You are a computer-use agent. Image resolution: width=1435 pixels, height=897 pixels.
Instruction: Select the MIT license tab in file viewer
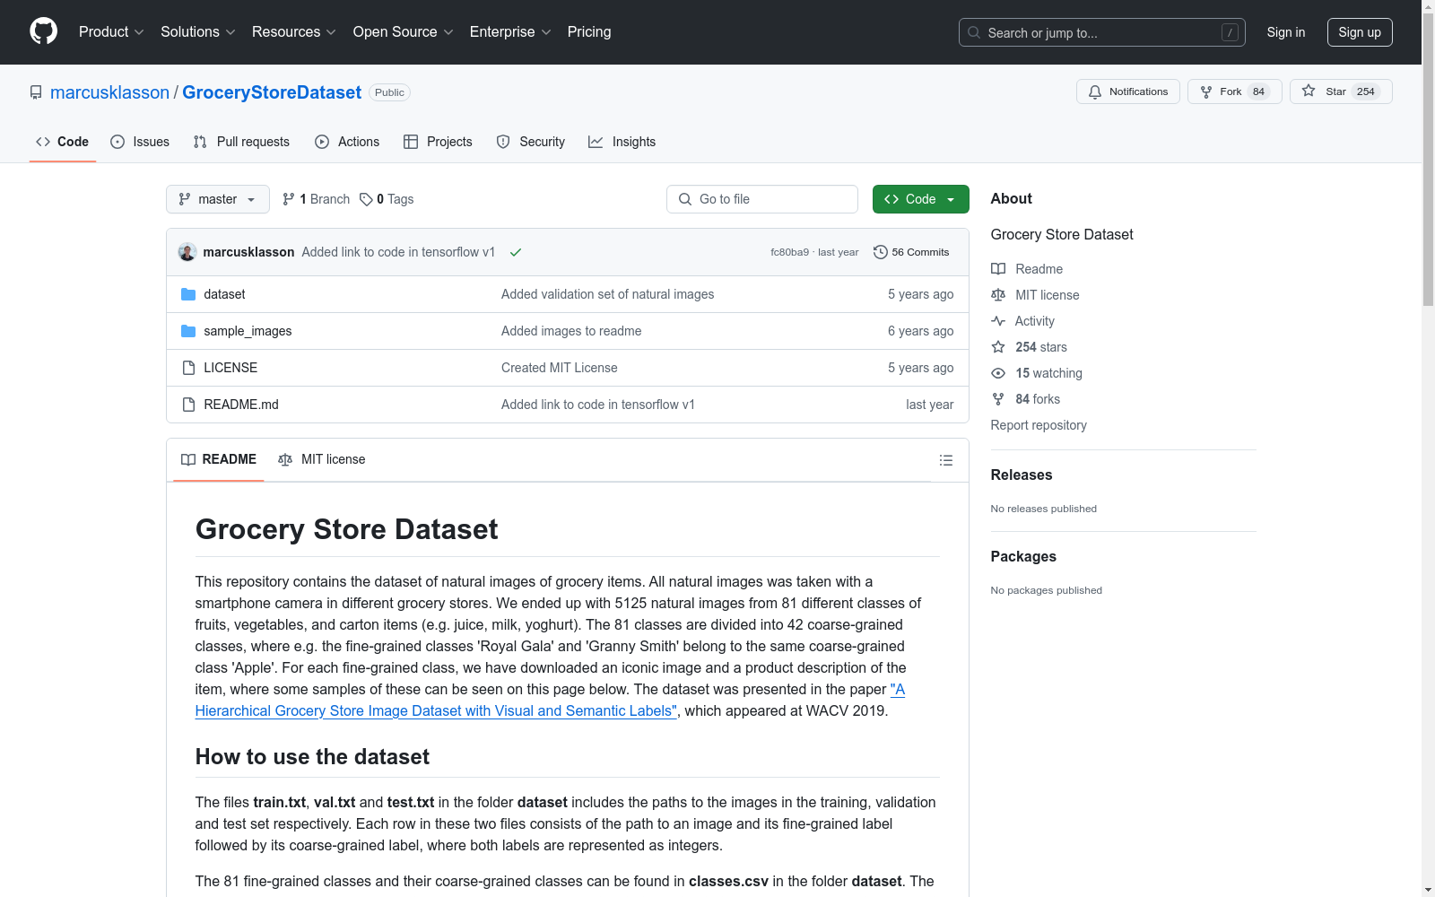click(x=322, y=459)
